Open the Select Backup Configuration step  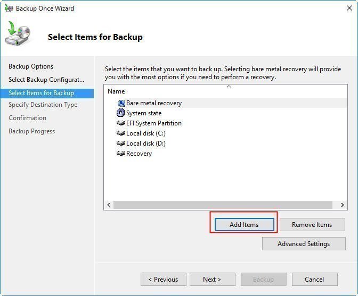point(46,80)
